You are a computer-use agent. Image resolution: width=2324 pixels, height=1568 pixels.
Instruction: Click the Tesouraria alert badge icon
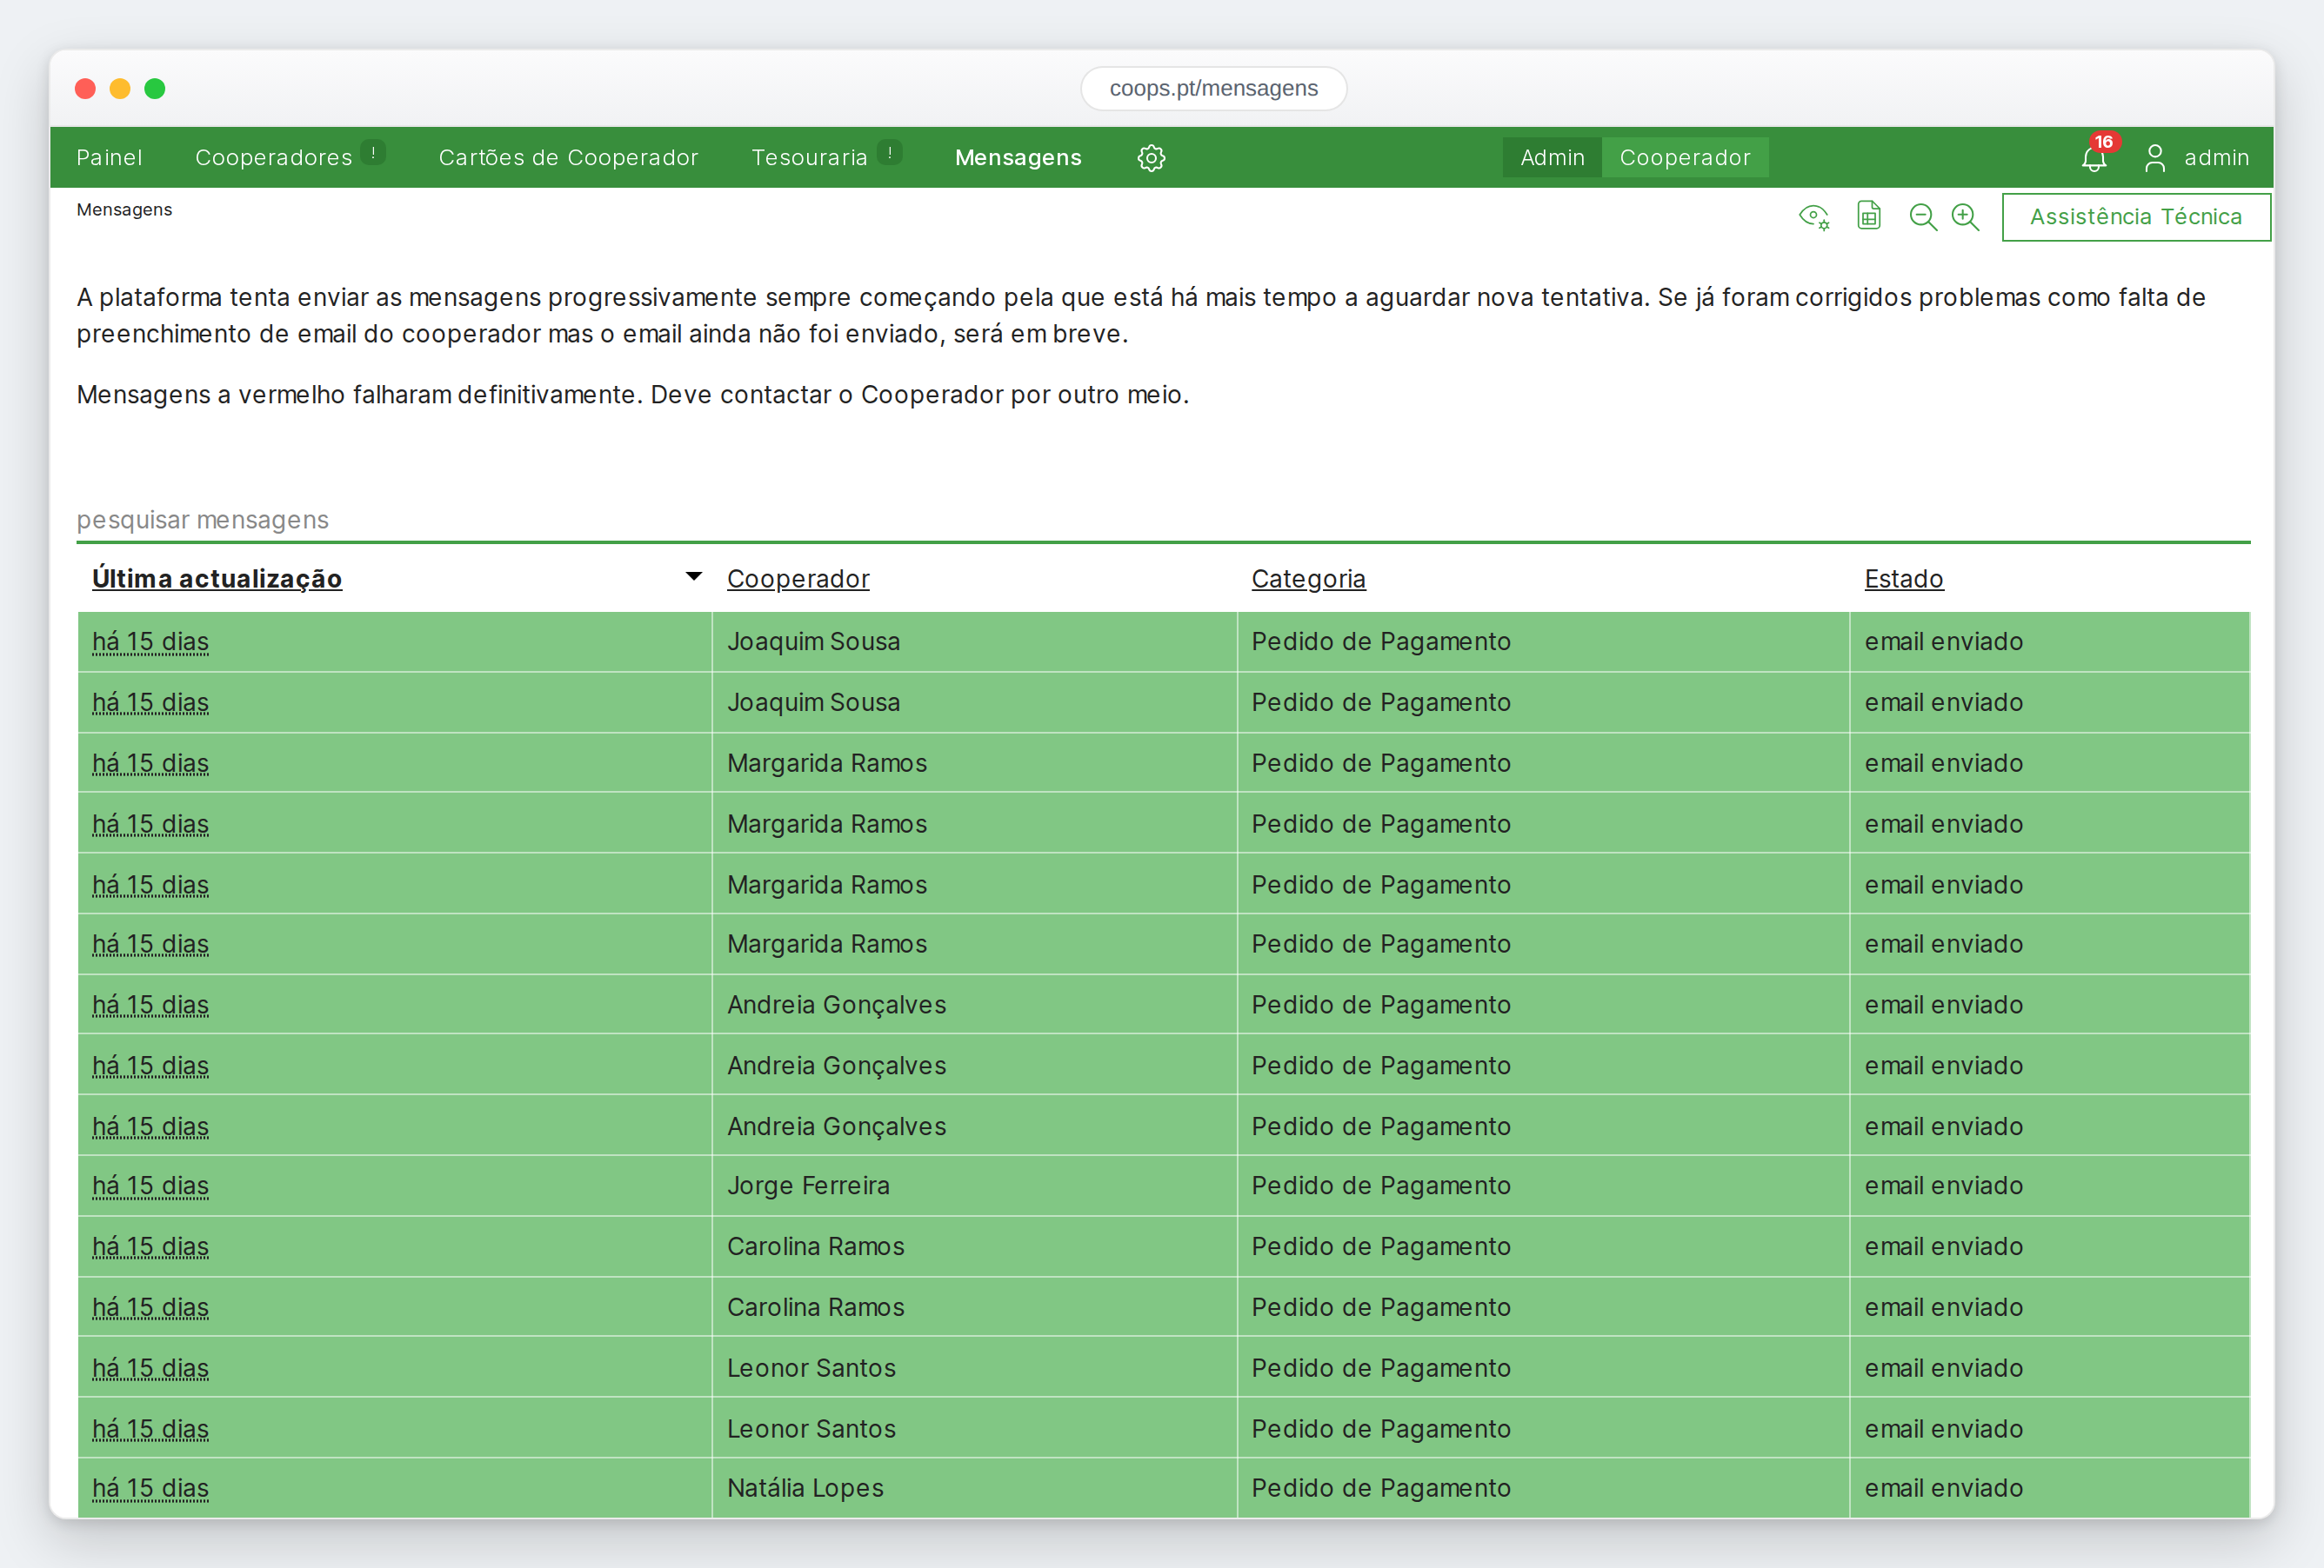(x=889, y=153)
